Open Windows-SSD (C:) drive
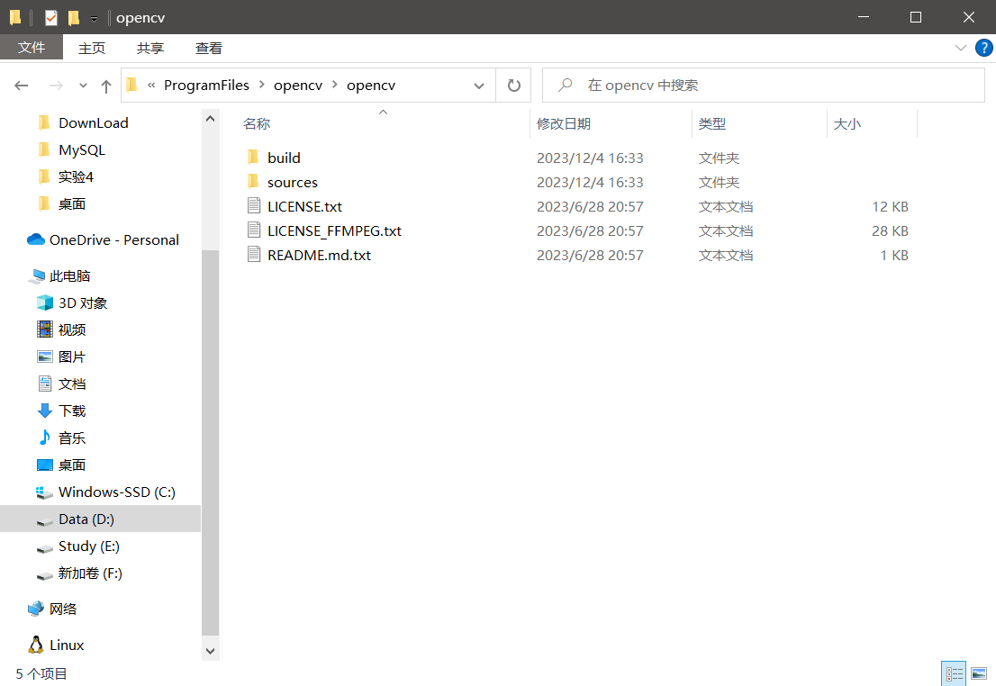This screenshot has width=996, height=686. pyautogui.click(x=117, y=492)
